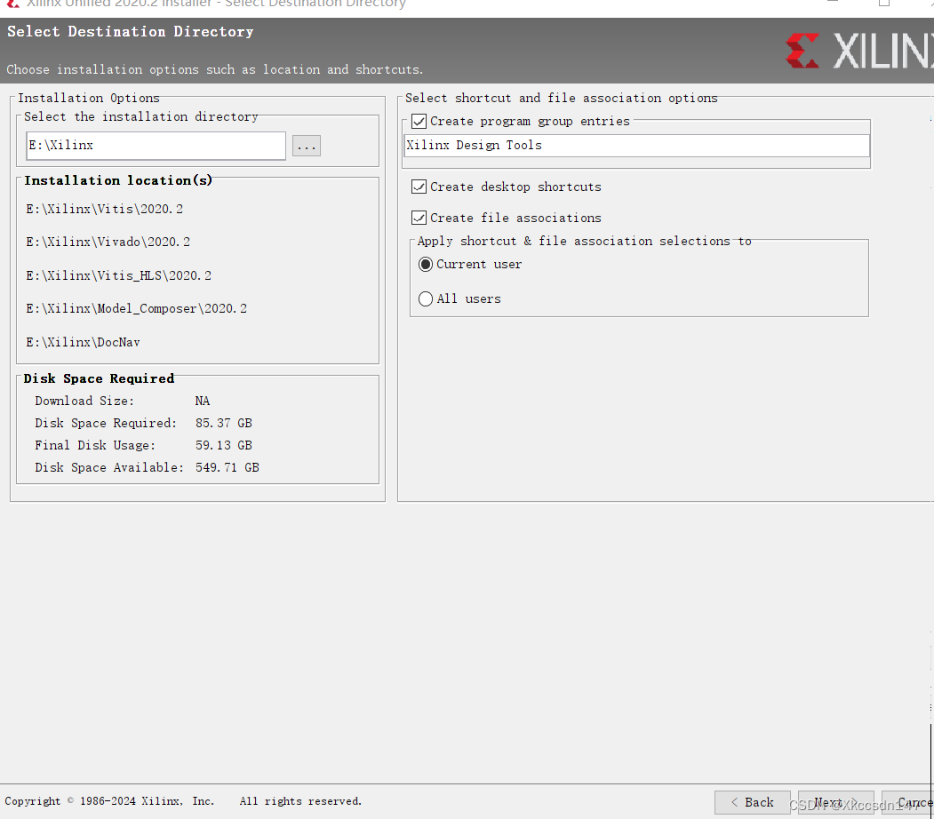Click the Xilinx title bar icon
Viewport: 934px width, 819px height.
(12, 4)
